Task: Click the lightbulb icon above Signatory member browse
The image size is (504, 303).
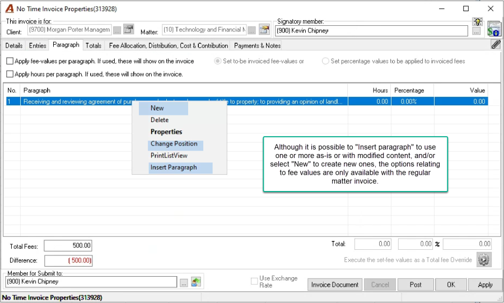Action: point(478,21)
